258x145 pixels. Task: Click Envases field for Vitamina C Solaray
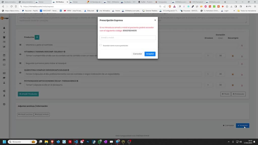pyautogui.click(x=209, y=56)
